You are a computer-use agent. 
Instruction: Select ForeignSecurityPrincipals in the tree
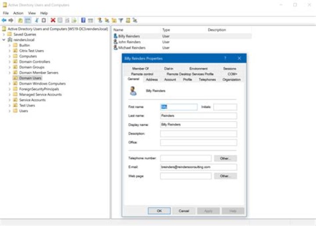point(39,89)
